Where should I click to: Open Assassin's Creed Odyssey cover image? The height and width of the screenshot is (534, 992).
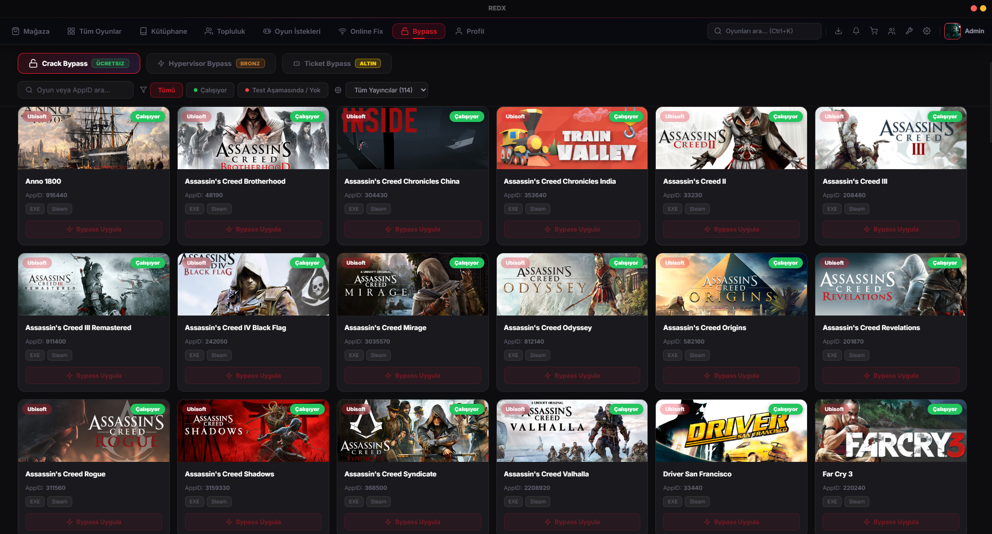(572, 284)
